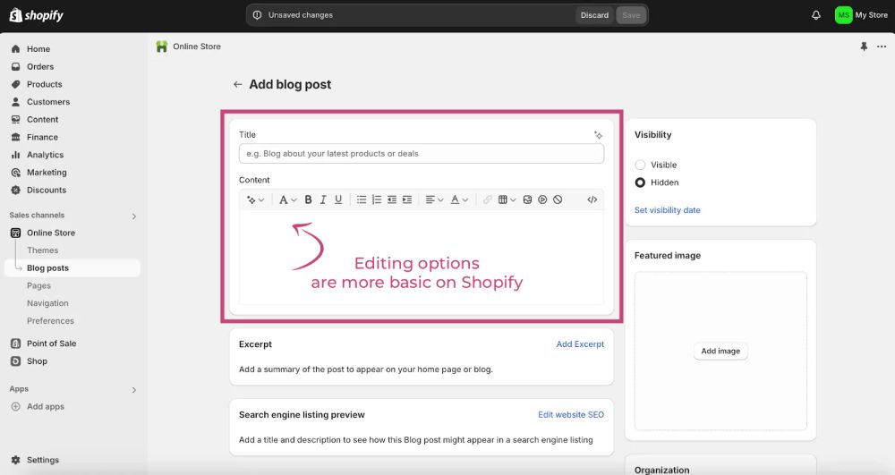Click the Online Store header icon
Viewport: 895px width, 475px height.
click(162, 47)
